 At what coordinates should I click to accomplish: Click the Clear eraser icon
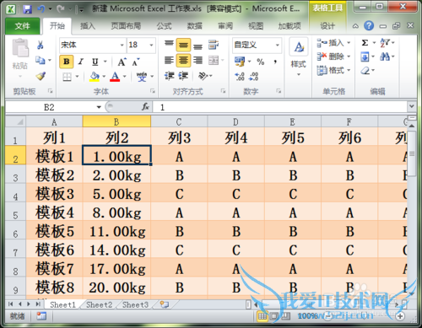coord(365,70)
